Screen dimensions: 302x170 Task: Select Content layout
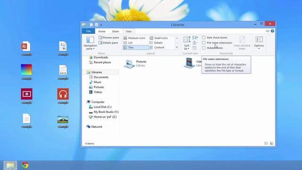[157, 47]
